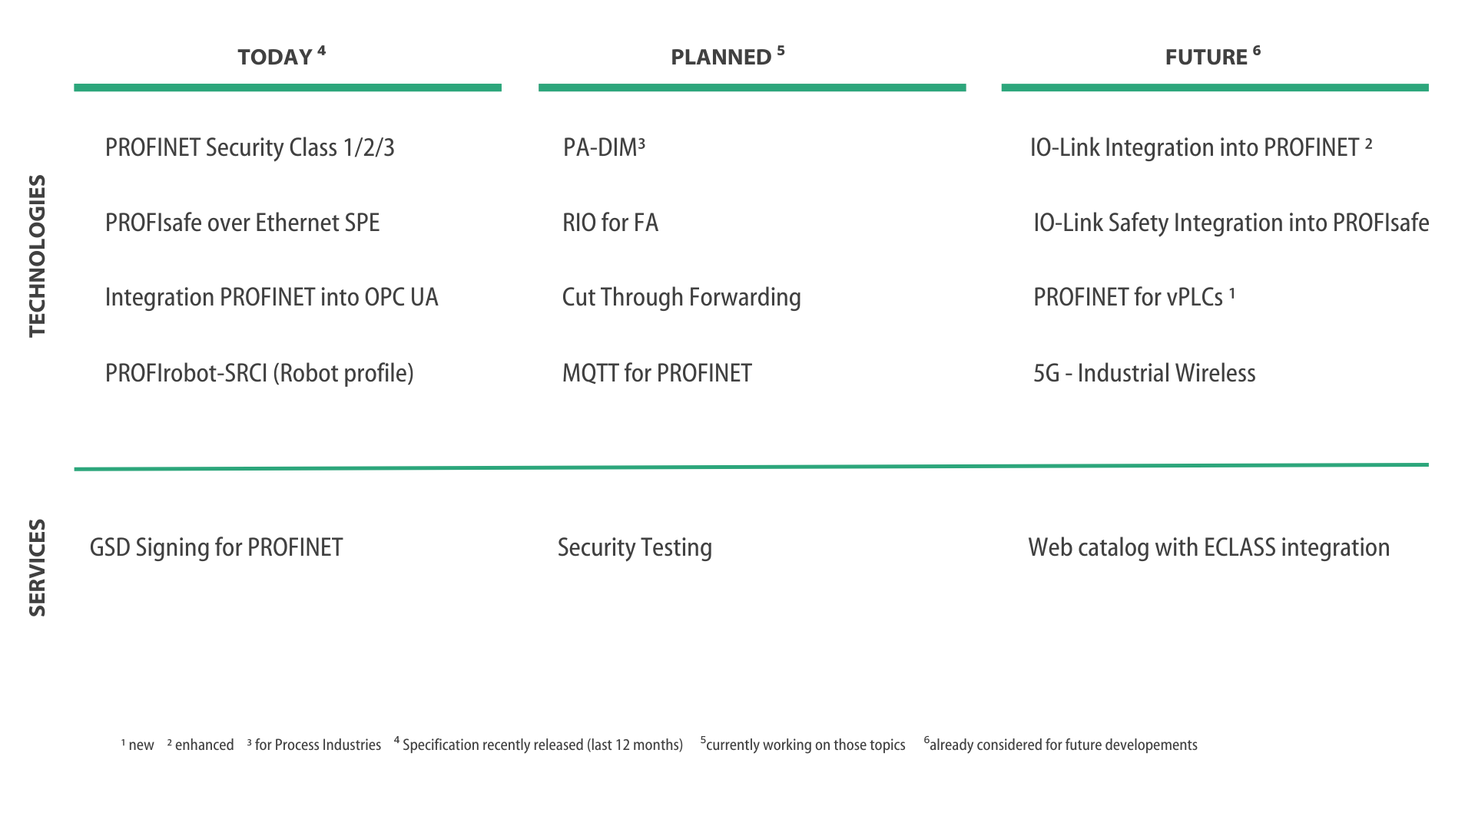Select the PLANNED column header
The width and height of the screenshot is (1475, 829).
pos(727,57)
